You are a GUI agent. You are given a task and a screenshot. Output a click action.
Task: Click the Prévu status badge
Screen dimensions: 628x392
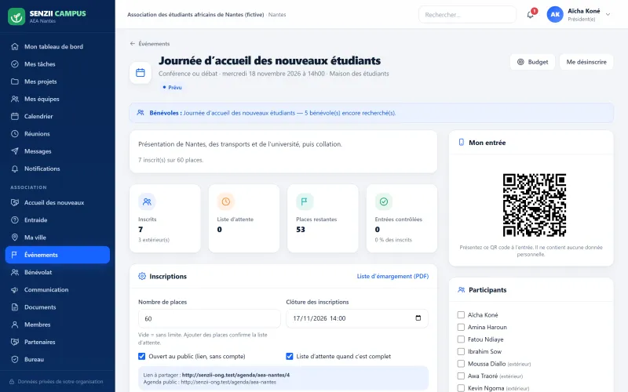click(x=172, y=87)
